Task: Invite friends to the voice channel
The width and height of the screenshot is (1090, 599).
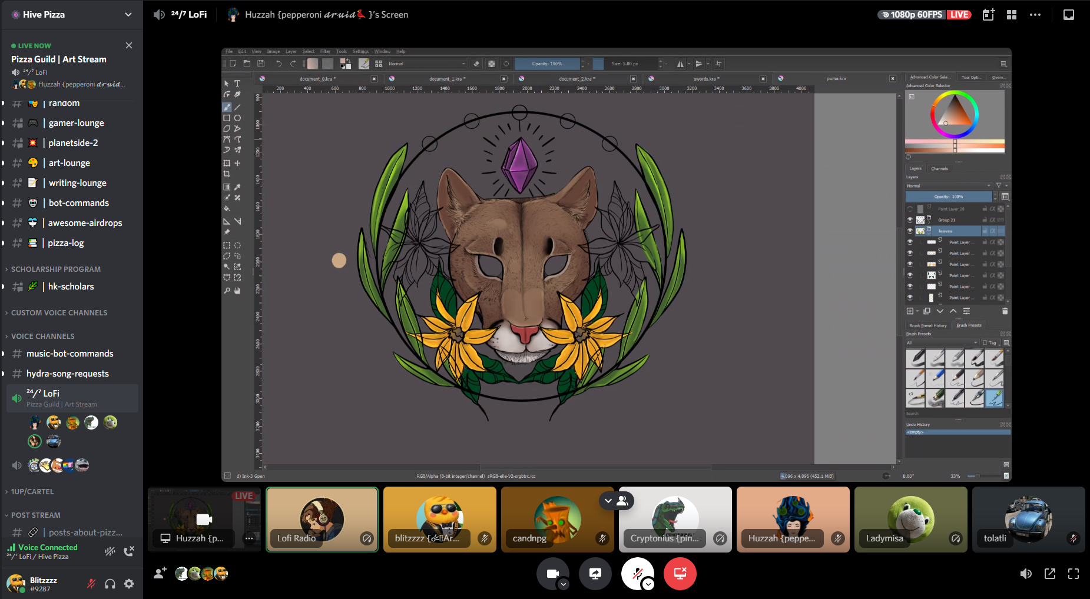Action: coord(160,573)
